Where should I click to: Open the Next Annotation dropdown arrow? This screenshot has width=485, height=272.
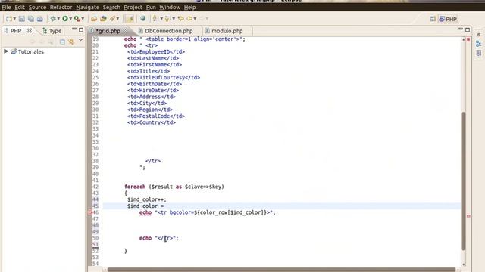(161, 19)
